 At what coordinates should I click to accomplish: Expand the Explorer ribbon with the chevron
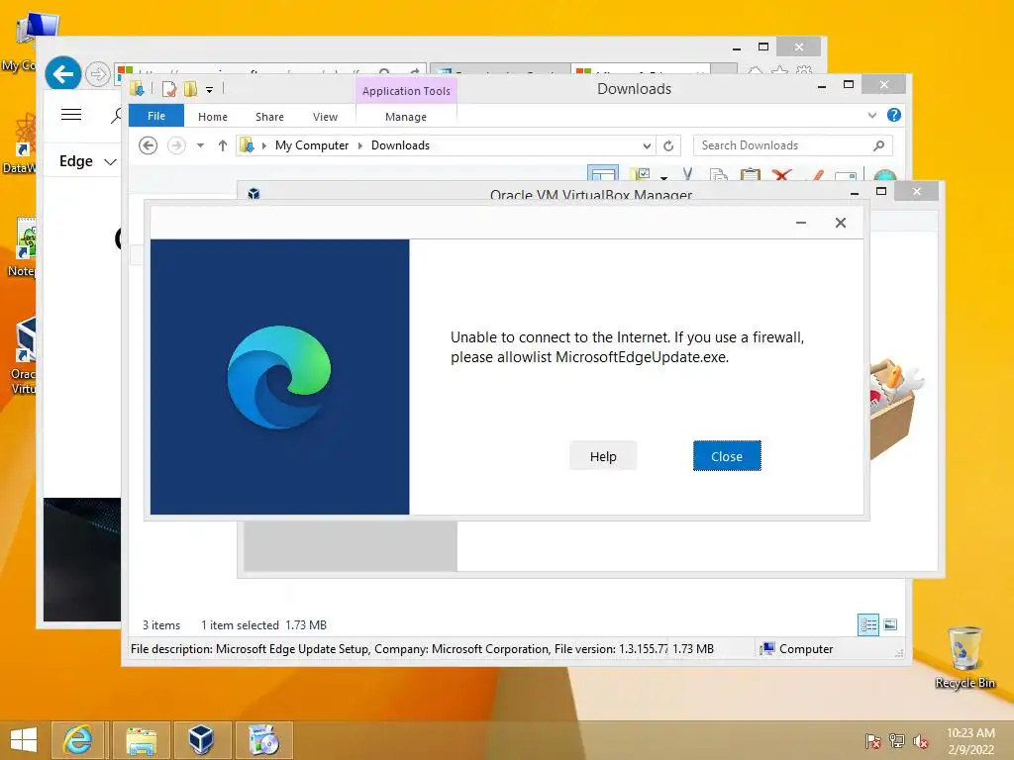[x=871, y=115]
